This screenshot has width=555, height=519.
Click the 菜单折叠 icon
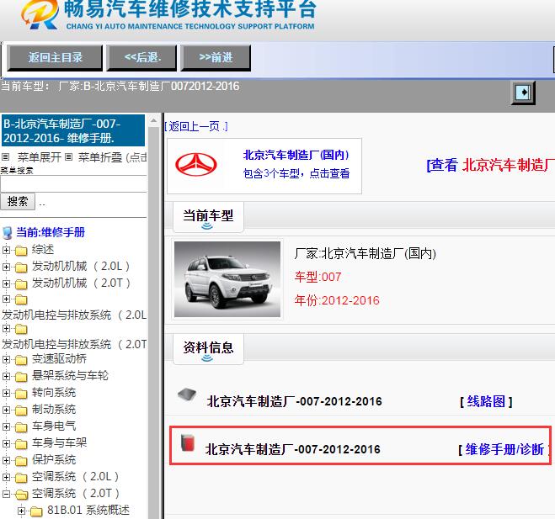pyautogui.click(x=69, y=156)
